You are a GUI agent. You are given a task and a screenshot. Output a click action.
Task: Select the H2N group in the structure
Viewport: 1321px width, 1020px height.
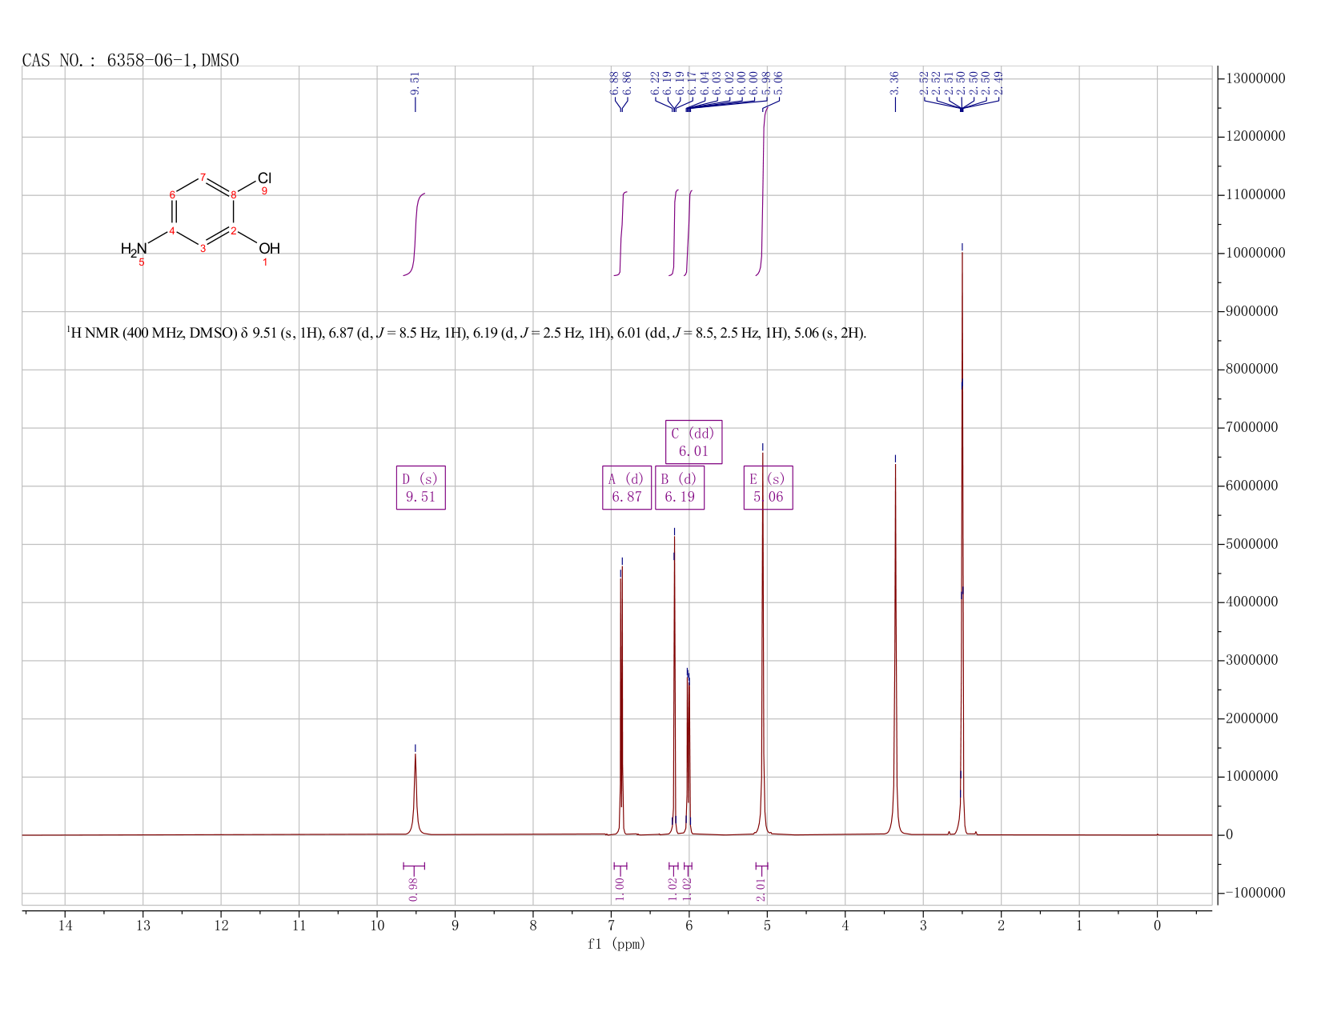134,250
